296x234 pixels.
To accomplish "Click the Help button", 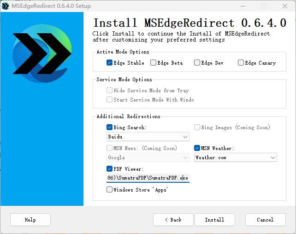I will [30, 220].
